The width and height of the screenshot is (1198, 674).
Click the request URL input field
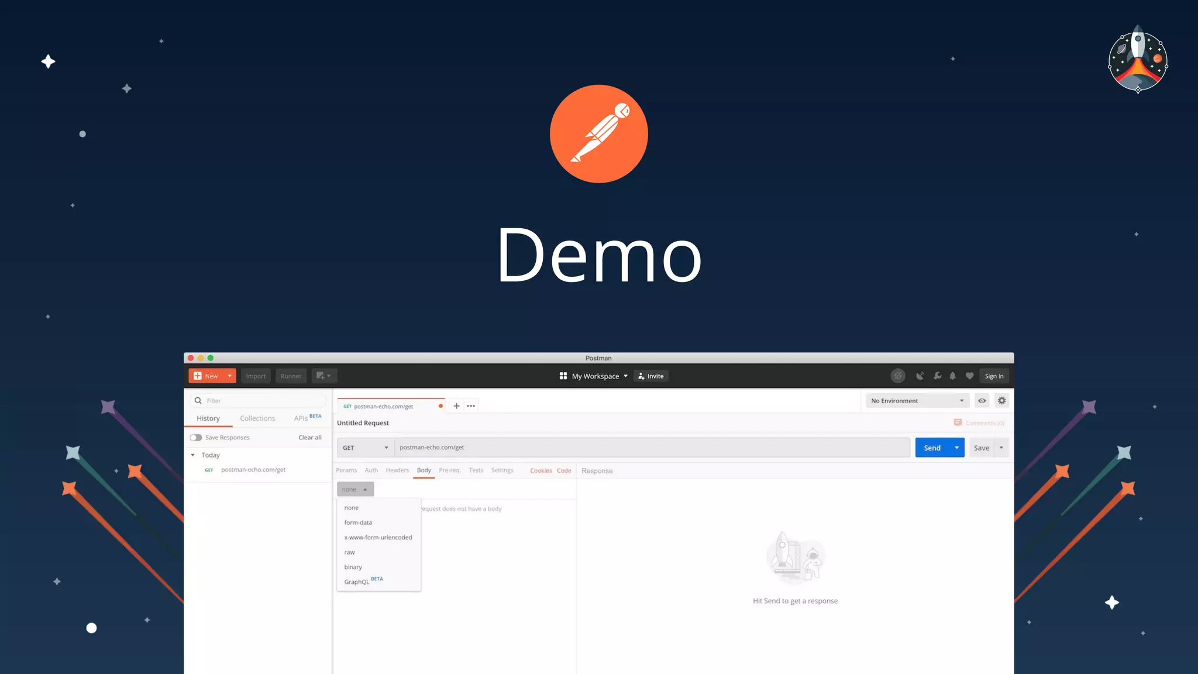(652, 448)
